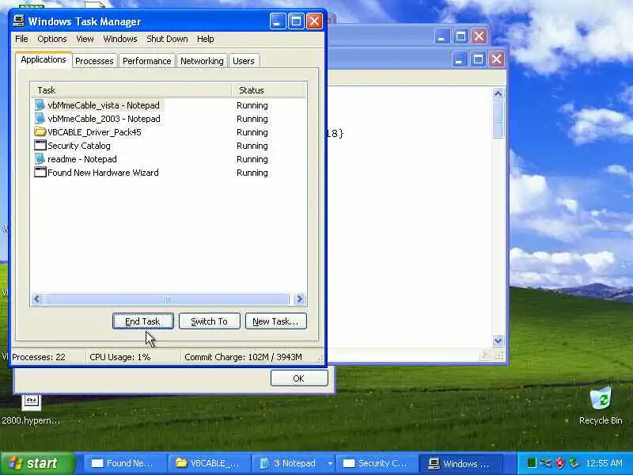
Task: Sort tasks by the Status column header
Action: (268, 90)
